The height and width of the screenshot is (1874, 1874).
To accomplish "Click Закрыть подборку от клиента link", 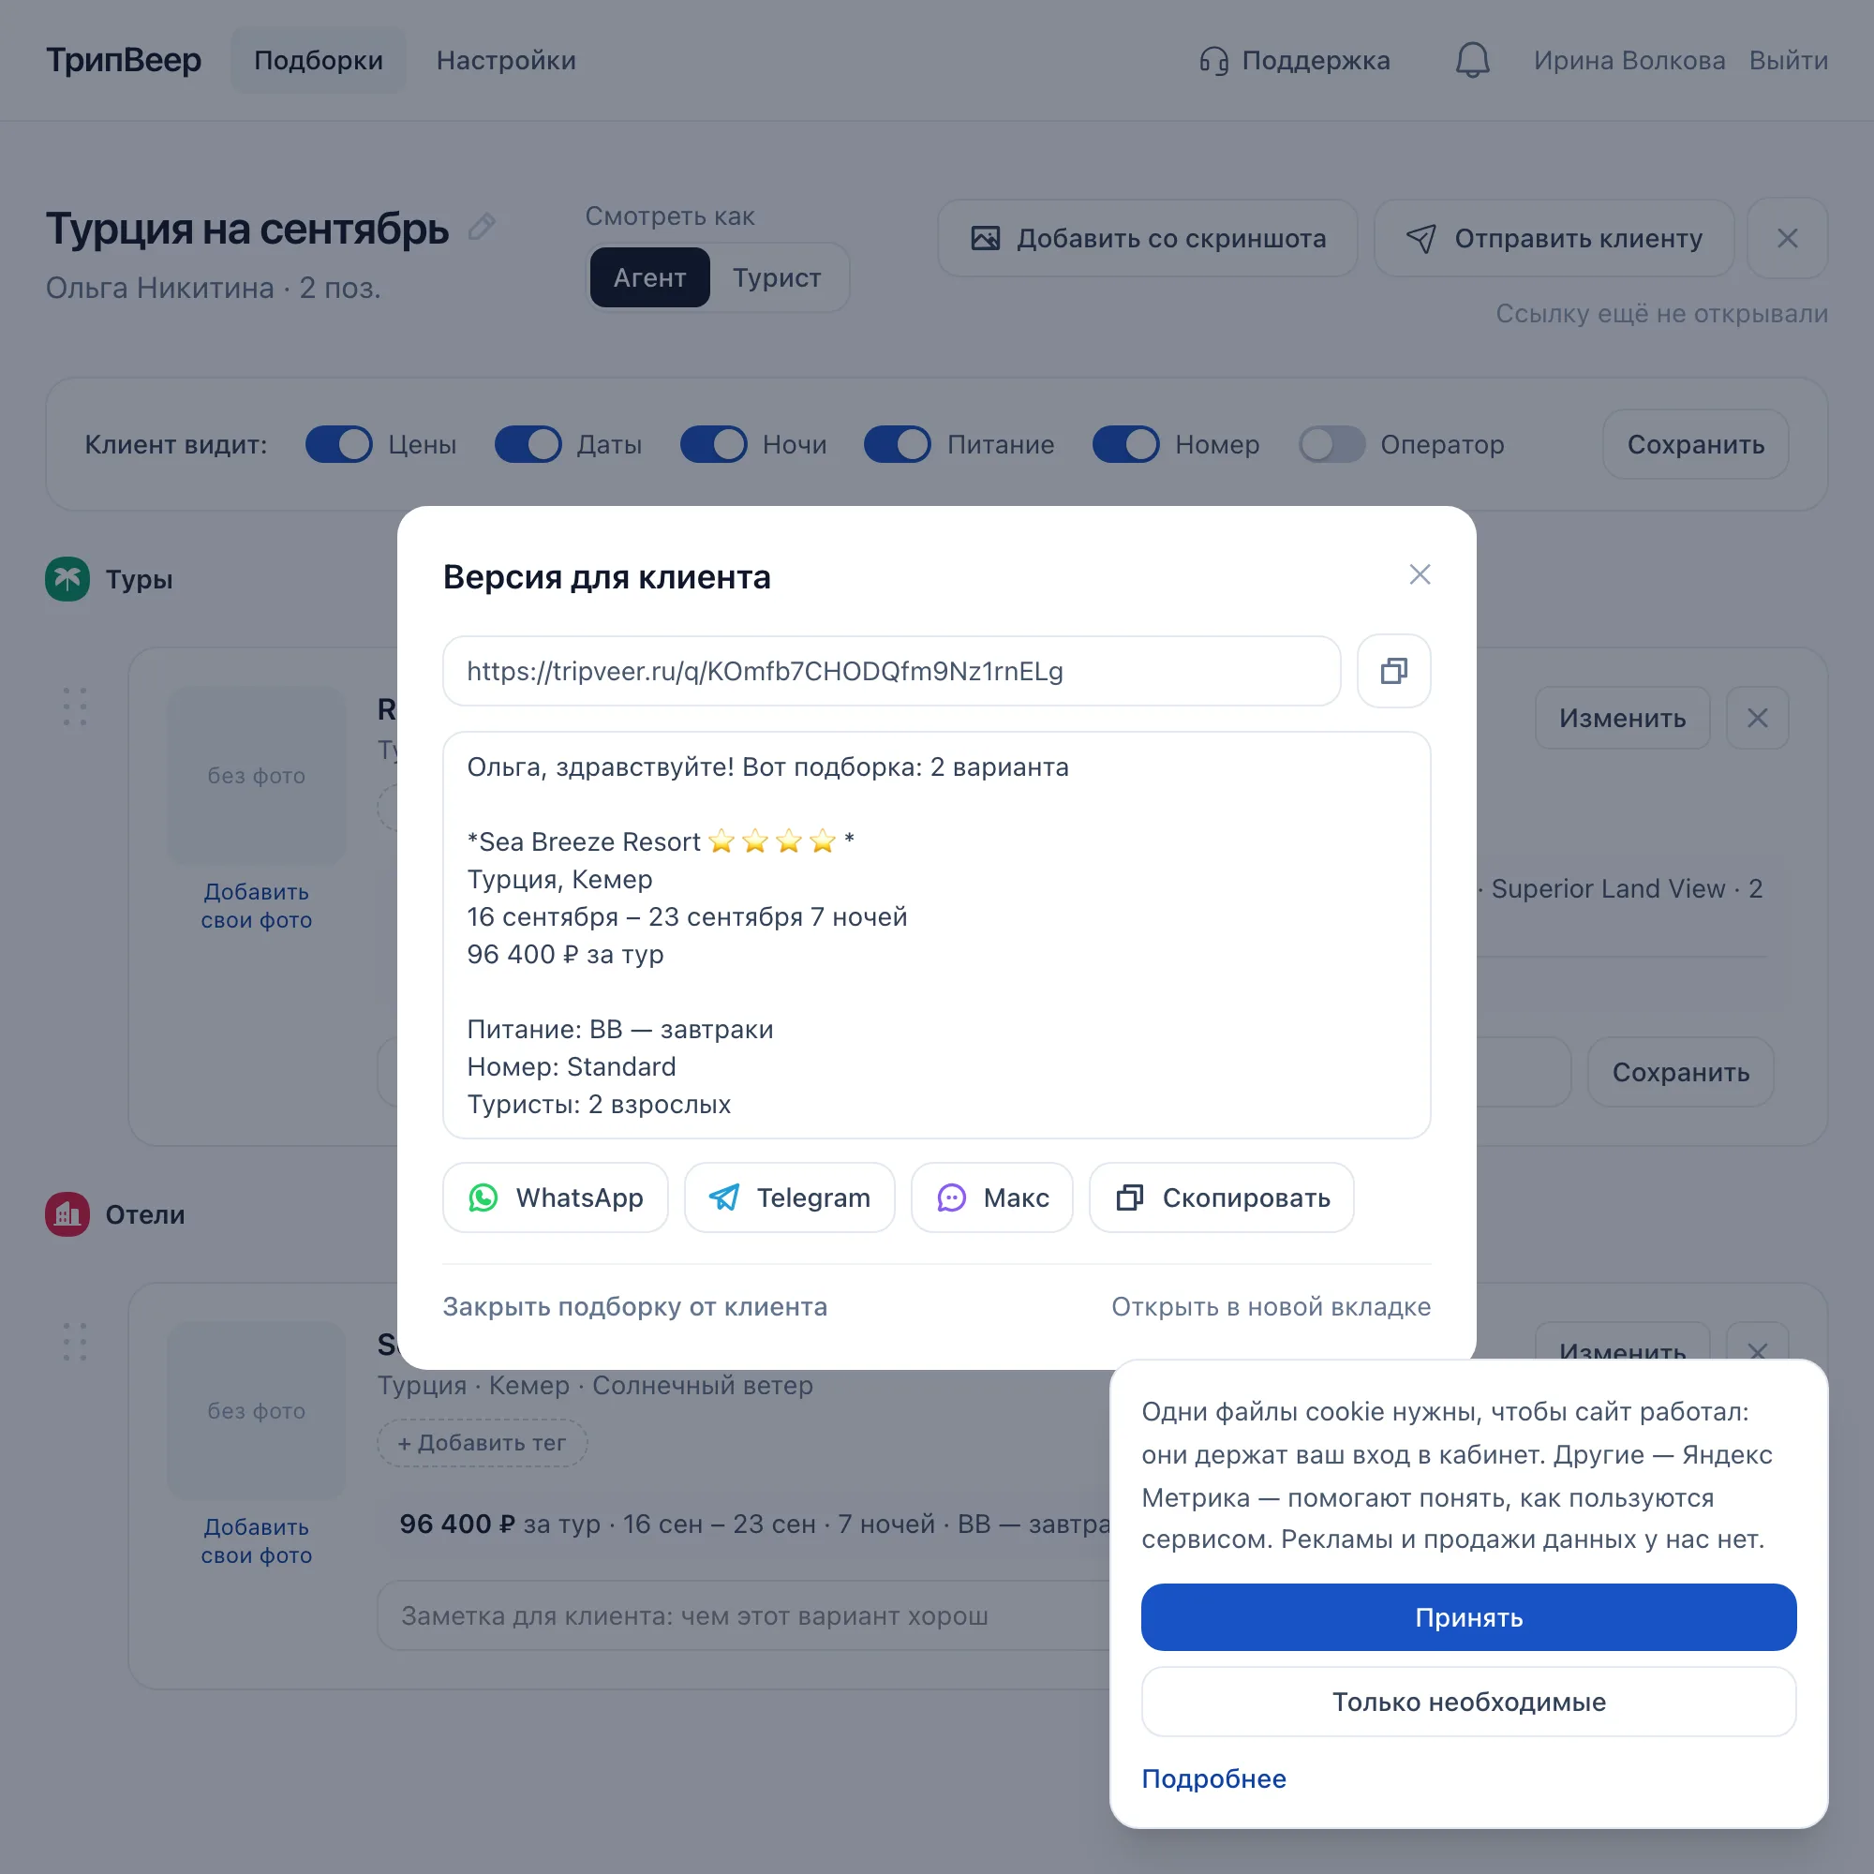I will click(635, 1305).
